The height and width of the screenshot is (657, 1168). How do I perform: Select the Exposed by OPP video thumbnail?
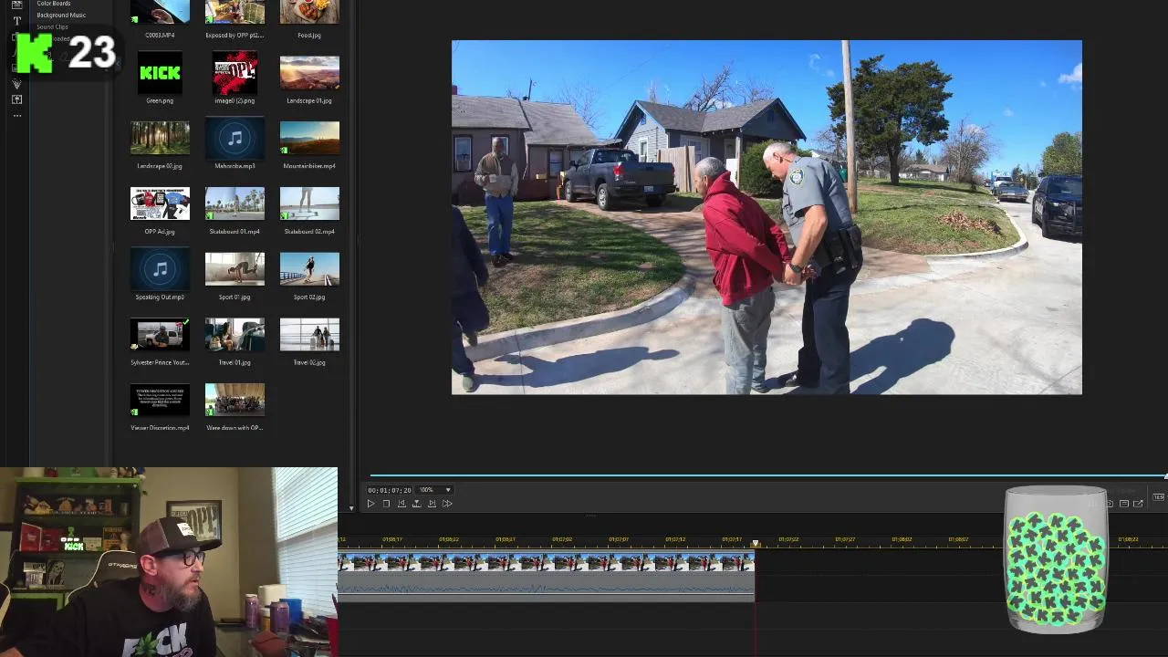[235, 12]
